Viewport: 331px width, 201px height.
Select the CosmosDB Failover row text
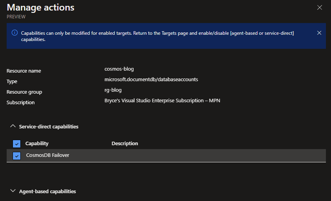(x=47, y=155)
